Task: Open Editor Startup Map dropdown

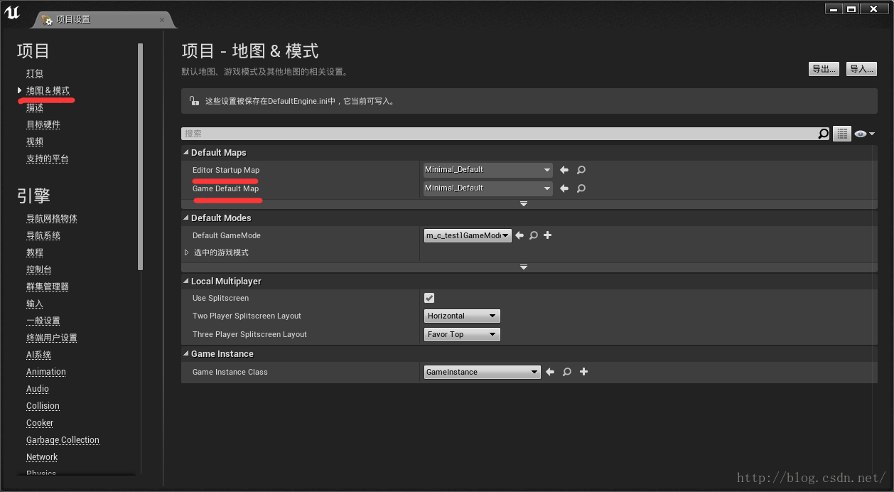Action: [488, 170]
